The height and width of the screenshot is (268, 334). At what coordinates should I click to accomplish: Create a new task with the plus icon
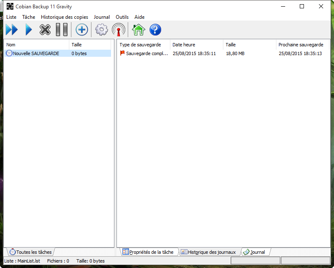tap(81, 30)
